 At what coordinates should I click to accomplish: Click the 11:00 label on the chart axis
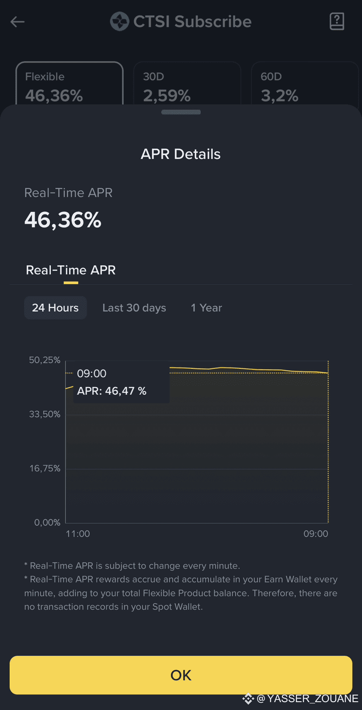pos(77,533)
